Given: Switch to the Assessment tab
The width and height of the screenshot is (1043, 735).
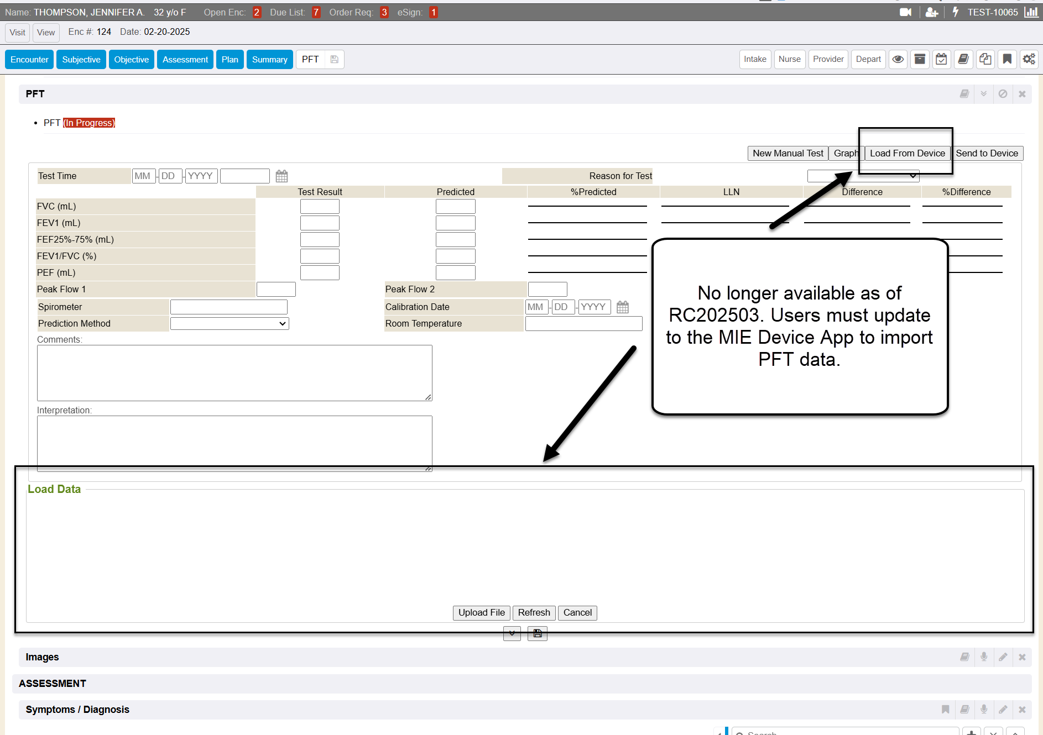Looking at the screenshot, I should (185, 60).
